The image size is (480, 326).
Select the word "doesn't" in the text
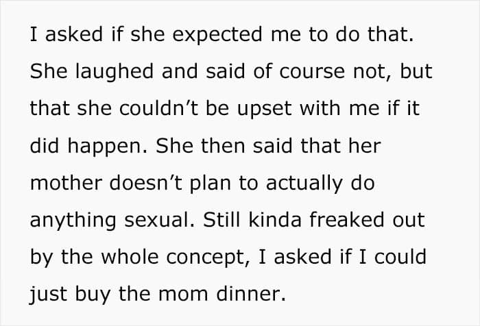pos(146,183)
